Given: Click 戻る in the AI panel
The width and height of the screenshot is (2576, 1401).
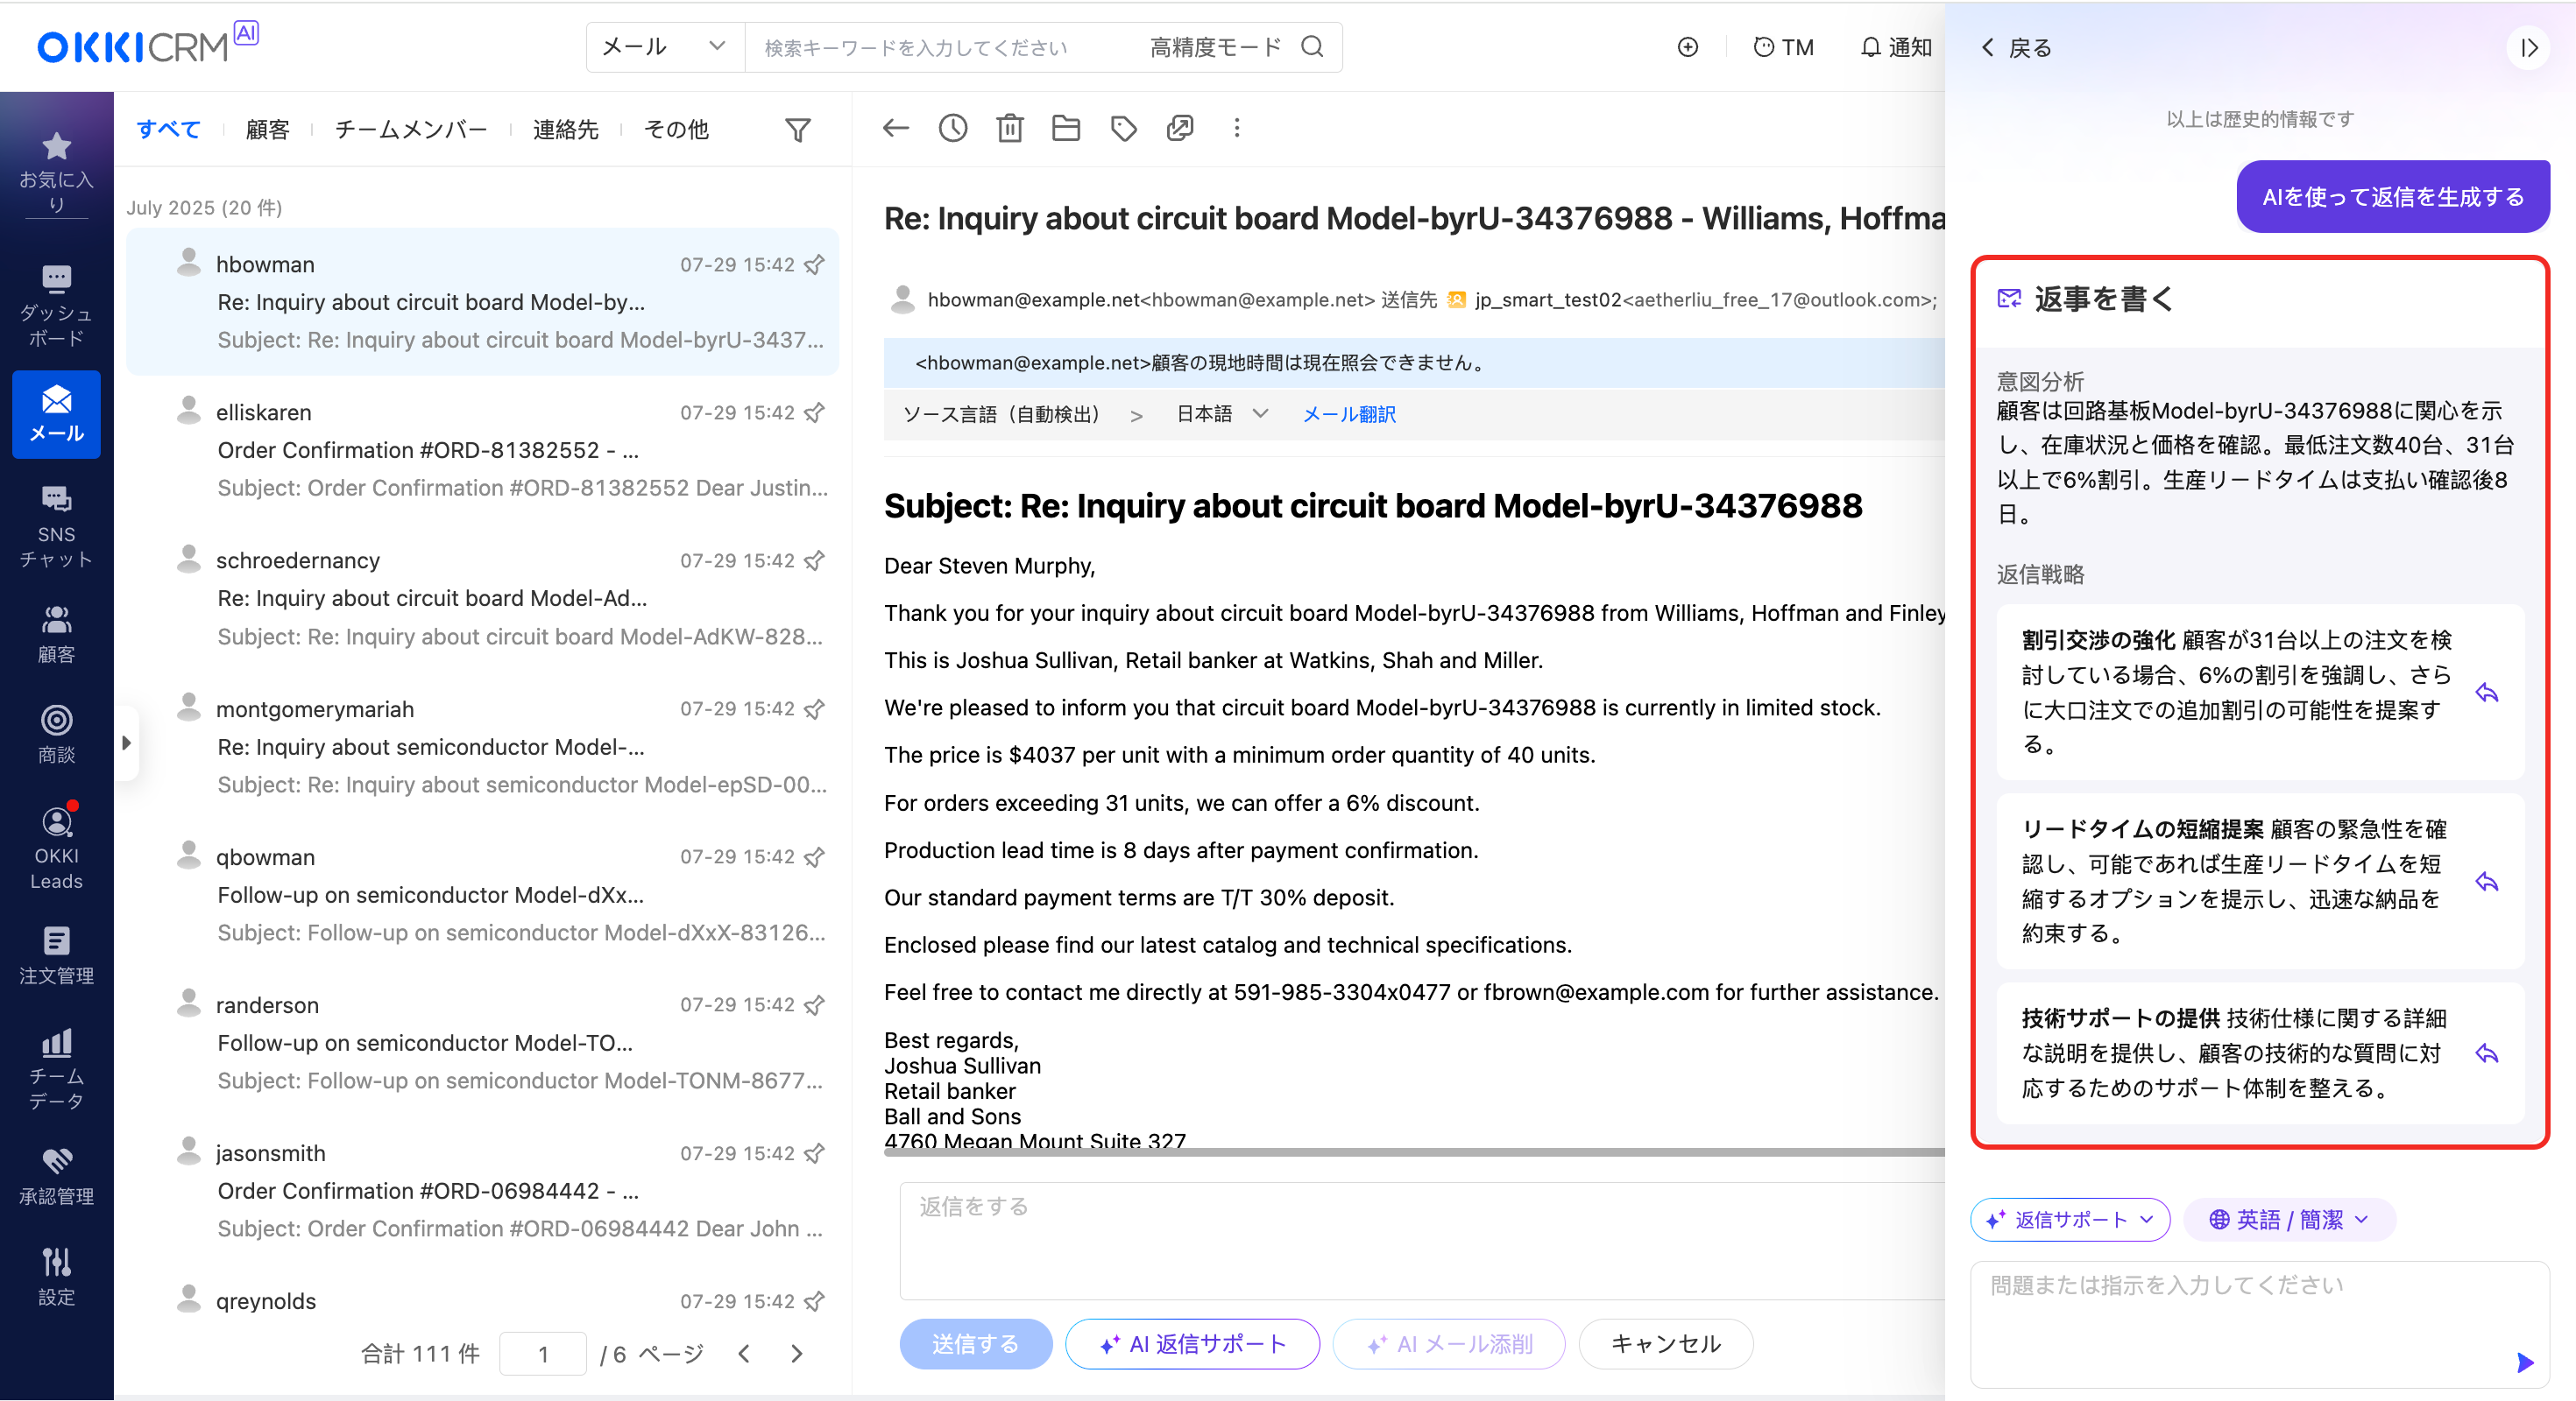Looking at the screenshot, I should coord(2016,47).
